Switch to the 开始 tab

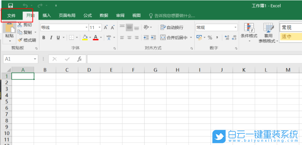[x=30, y=16]
